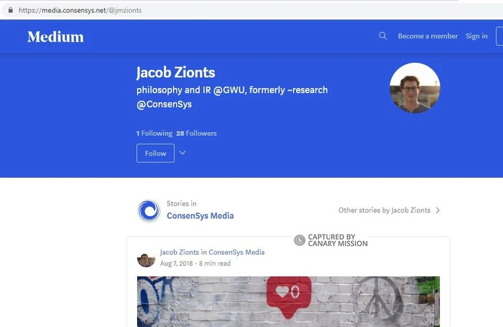Open the ConsenSys Media swirl logo
The width and height of the screenshot is (503, 327).
(149, 211)
